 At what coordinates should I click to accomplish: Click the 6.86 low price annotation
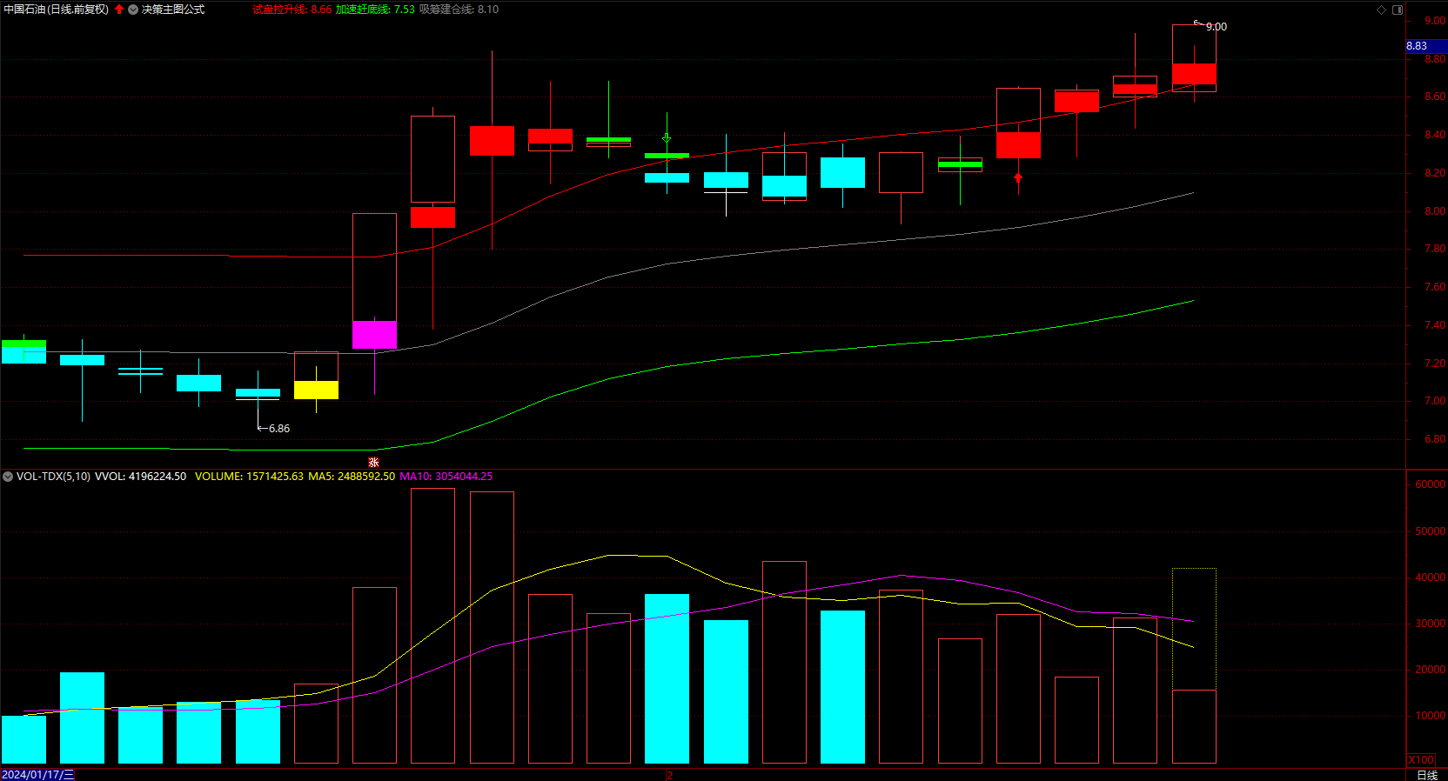279,429
